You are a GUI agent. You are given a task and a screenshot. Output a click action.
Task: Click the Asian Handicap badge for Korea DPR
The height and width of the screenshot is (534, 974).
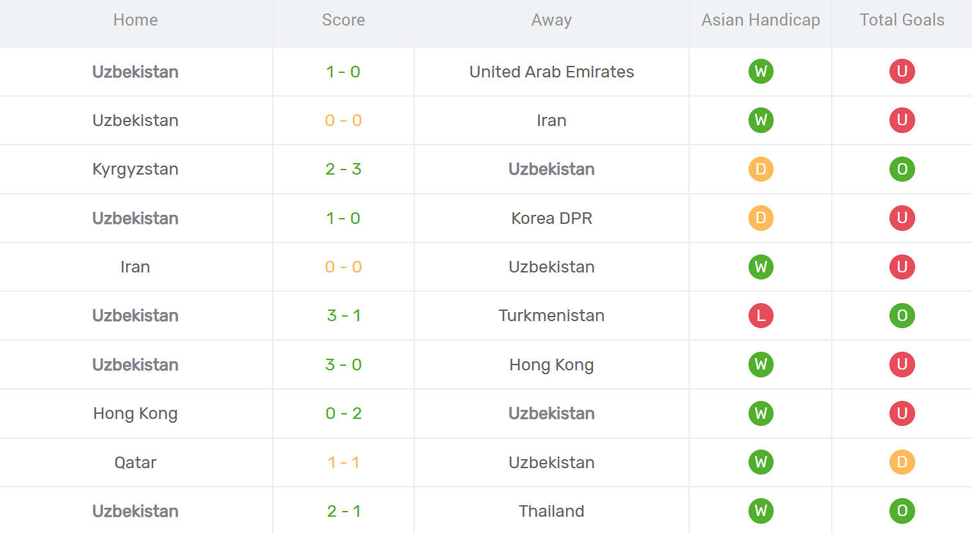[761, 218]
